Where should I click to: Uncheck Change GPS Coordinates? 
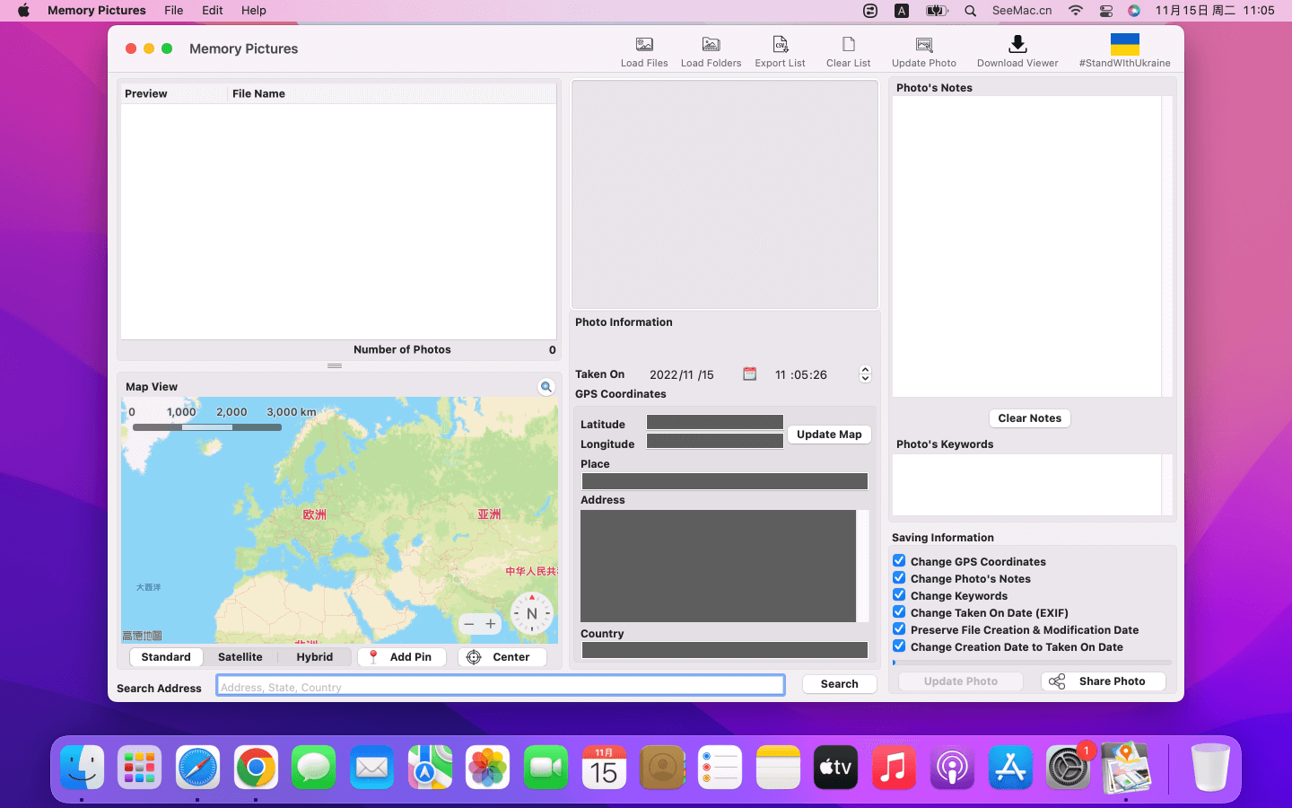coord(899,561)
